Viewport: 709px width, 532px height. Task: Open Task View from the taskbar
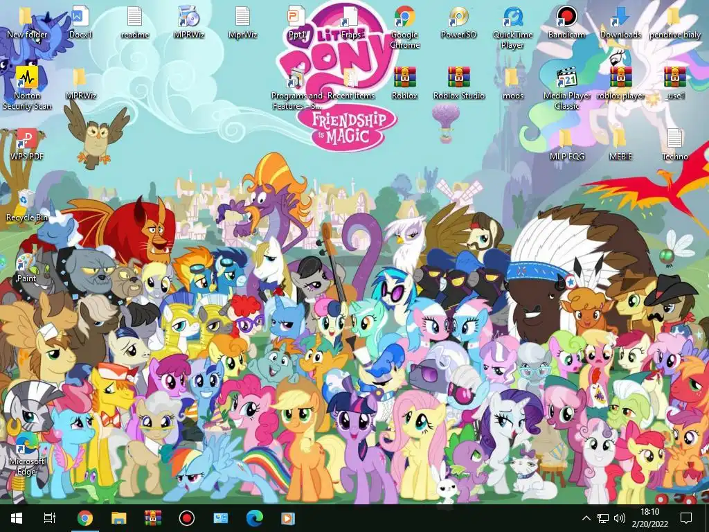(50, 518)
